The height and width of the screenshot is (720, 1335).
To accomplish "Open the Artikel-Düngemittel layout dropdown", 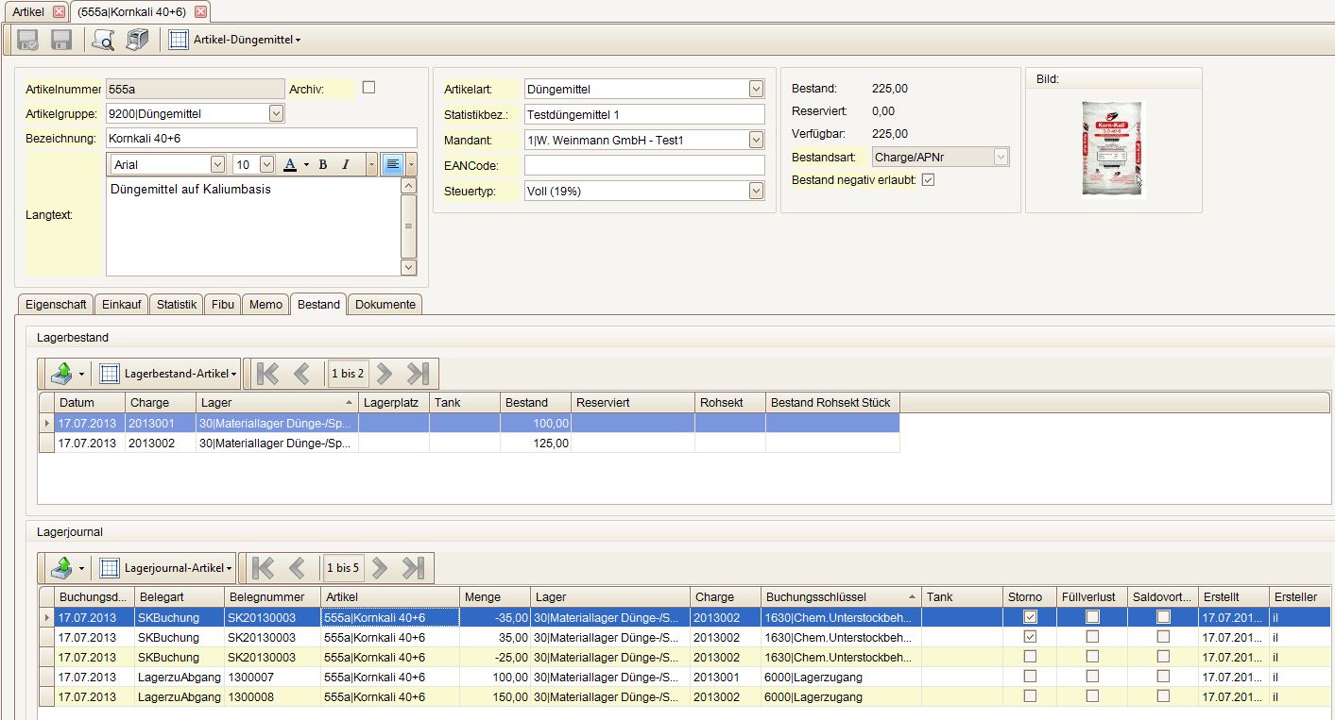I will click(x=248, y=40).
